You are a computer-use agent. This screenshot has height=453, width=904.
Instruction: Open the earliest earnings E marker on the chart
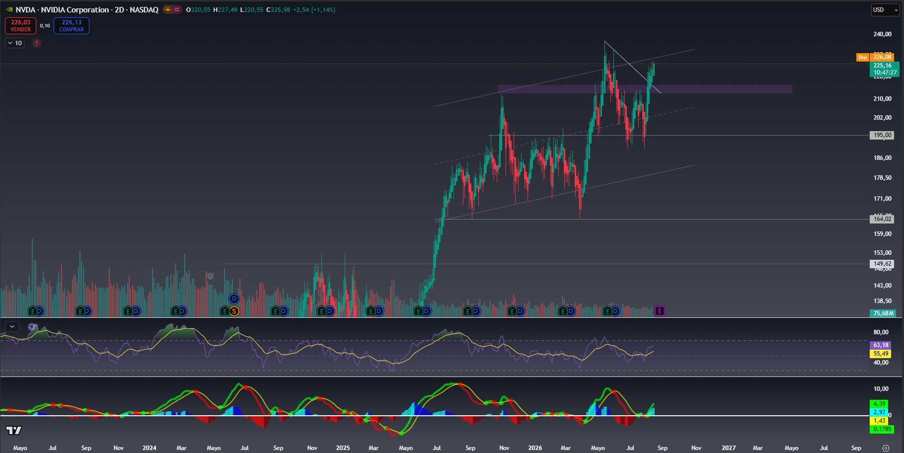coord(33,311)
